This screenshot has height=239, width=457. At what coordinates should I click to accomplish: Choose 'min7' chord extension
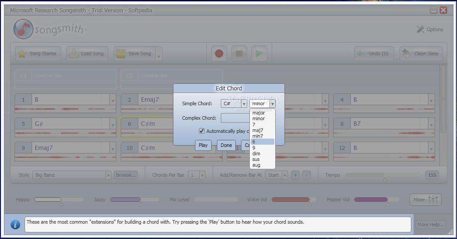[x=263, y=136]
